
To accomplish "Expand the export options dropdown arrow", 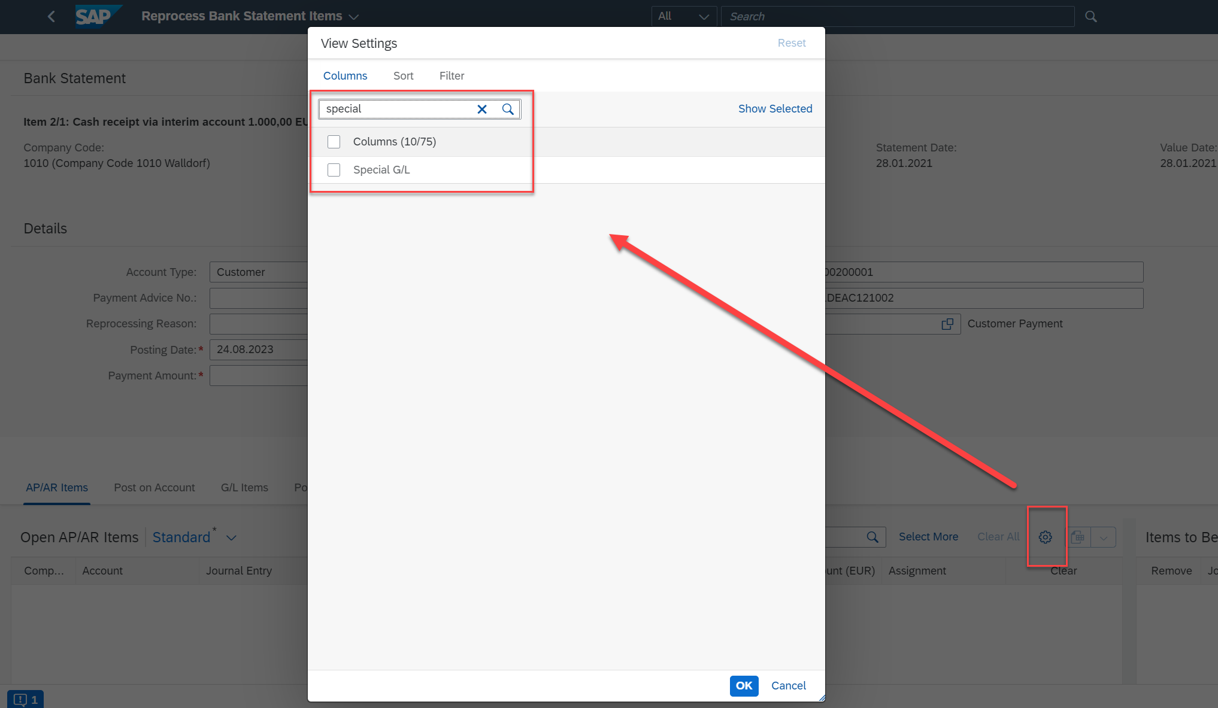I will [x=1104, y=537].
